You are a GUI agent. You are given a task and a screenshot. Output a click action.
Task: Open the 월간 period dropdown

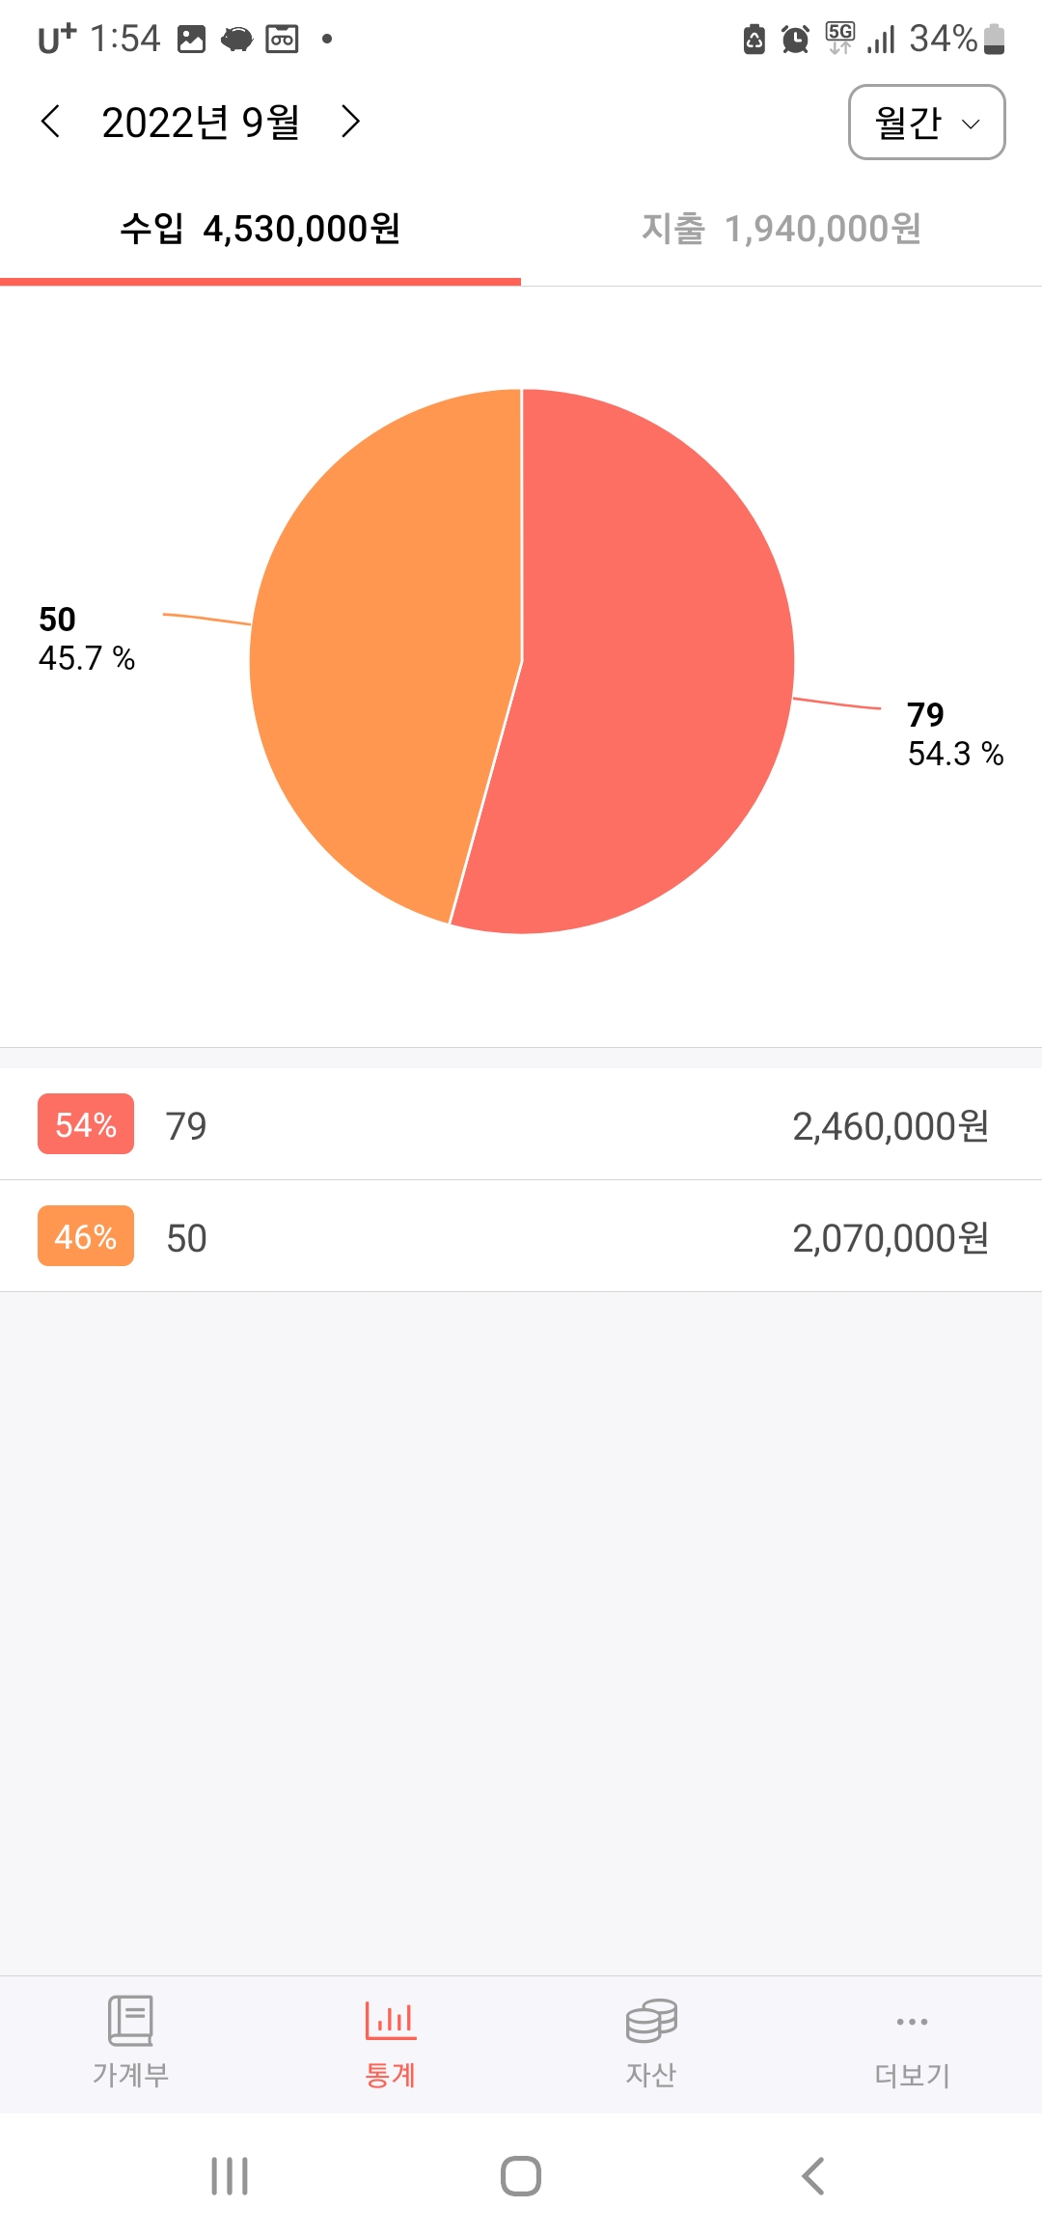click(926, 123)
